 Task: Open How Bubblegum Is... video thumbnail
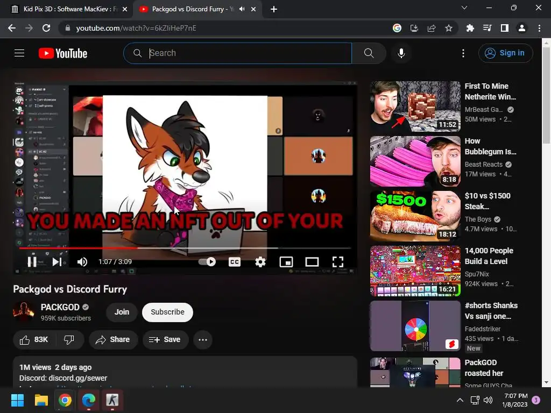(415, 161)
